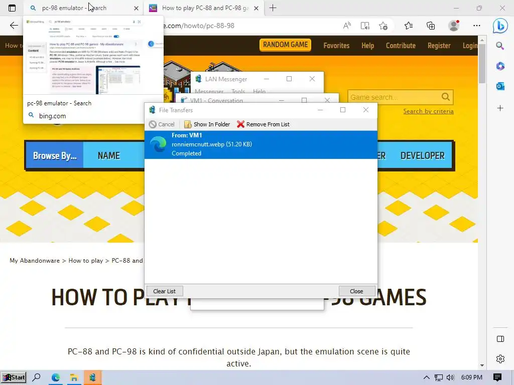Open the Bing chat sidebar button
The width and height of the screenshot is (514, 385).
tap(500, 26)
